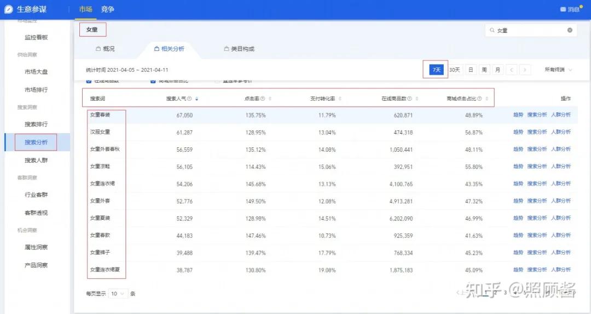Screen dimensions: 591x314
Task: Click the 女童 search input field
Action: point(531,30)
